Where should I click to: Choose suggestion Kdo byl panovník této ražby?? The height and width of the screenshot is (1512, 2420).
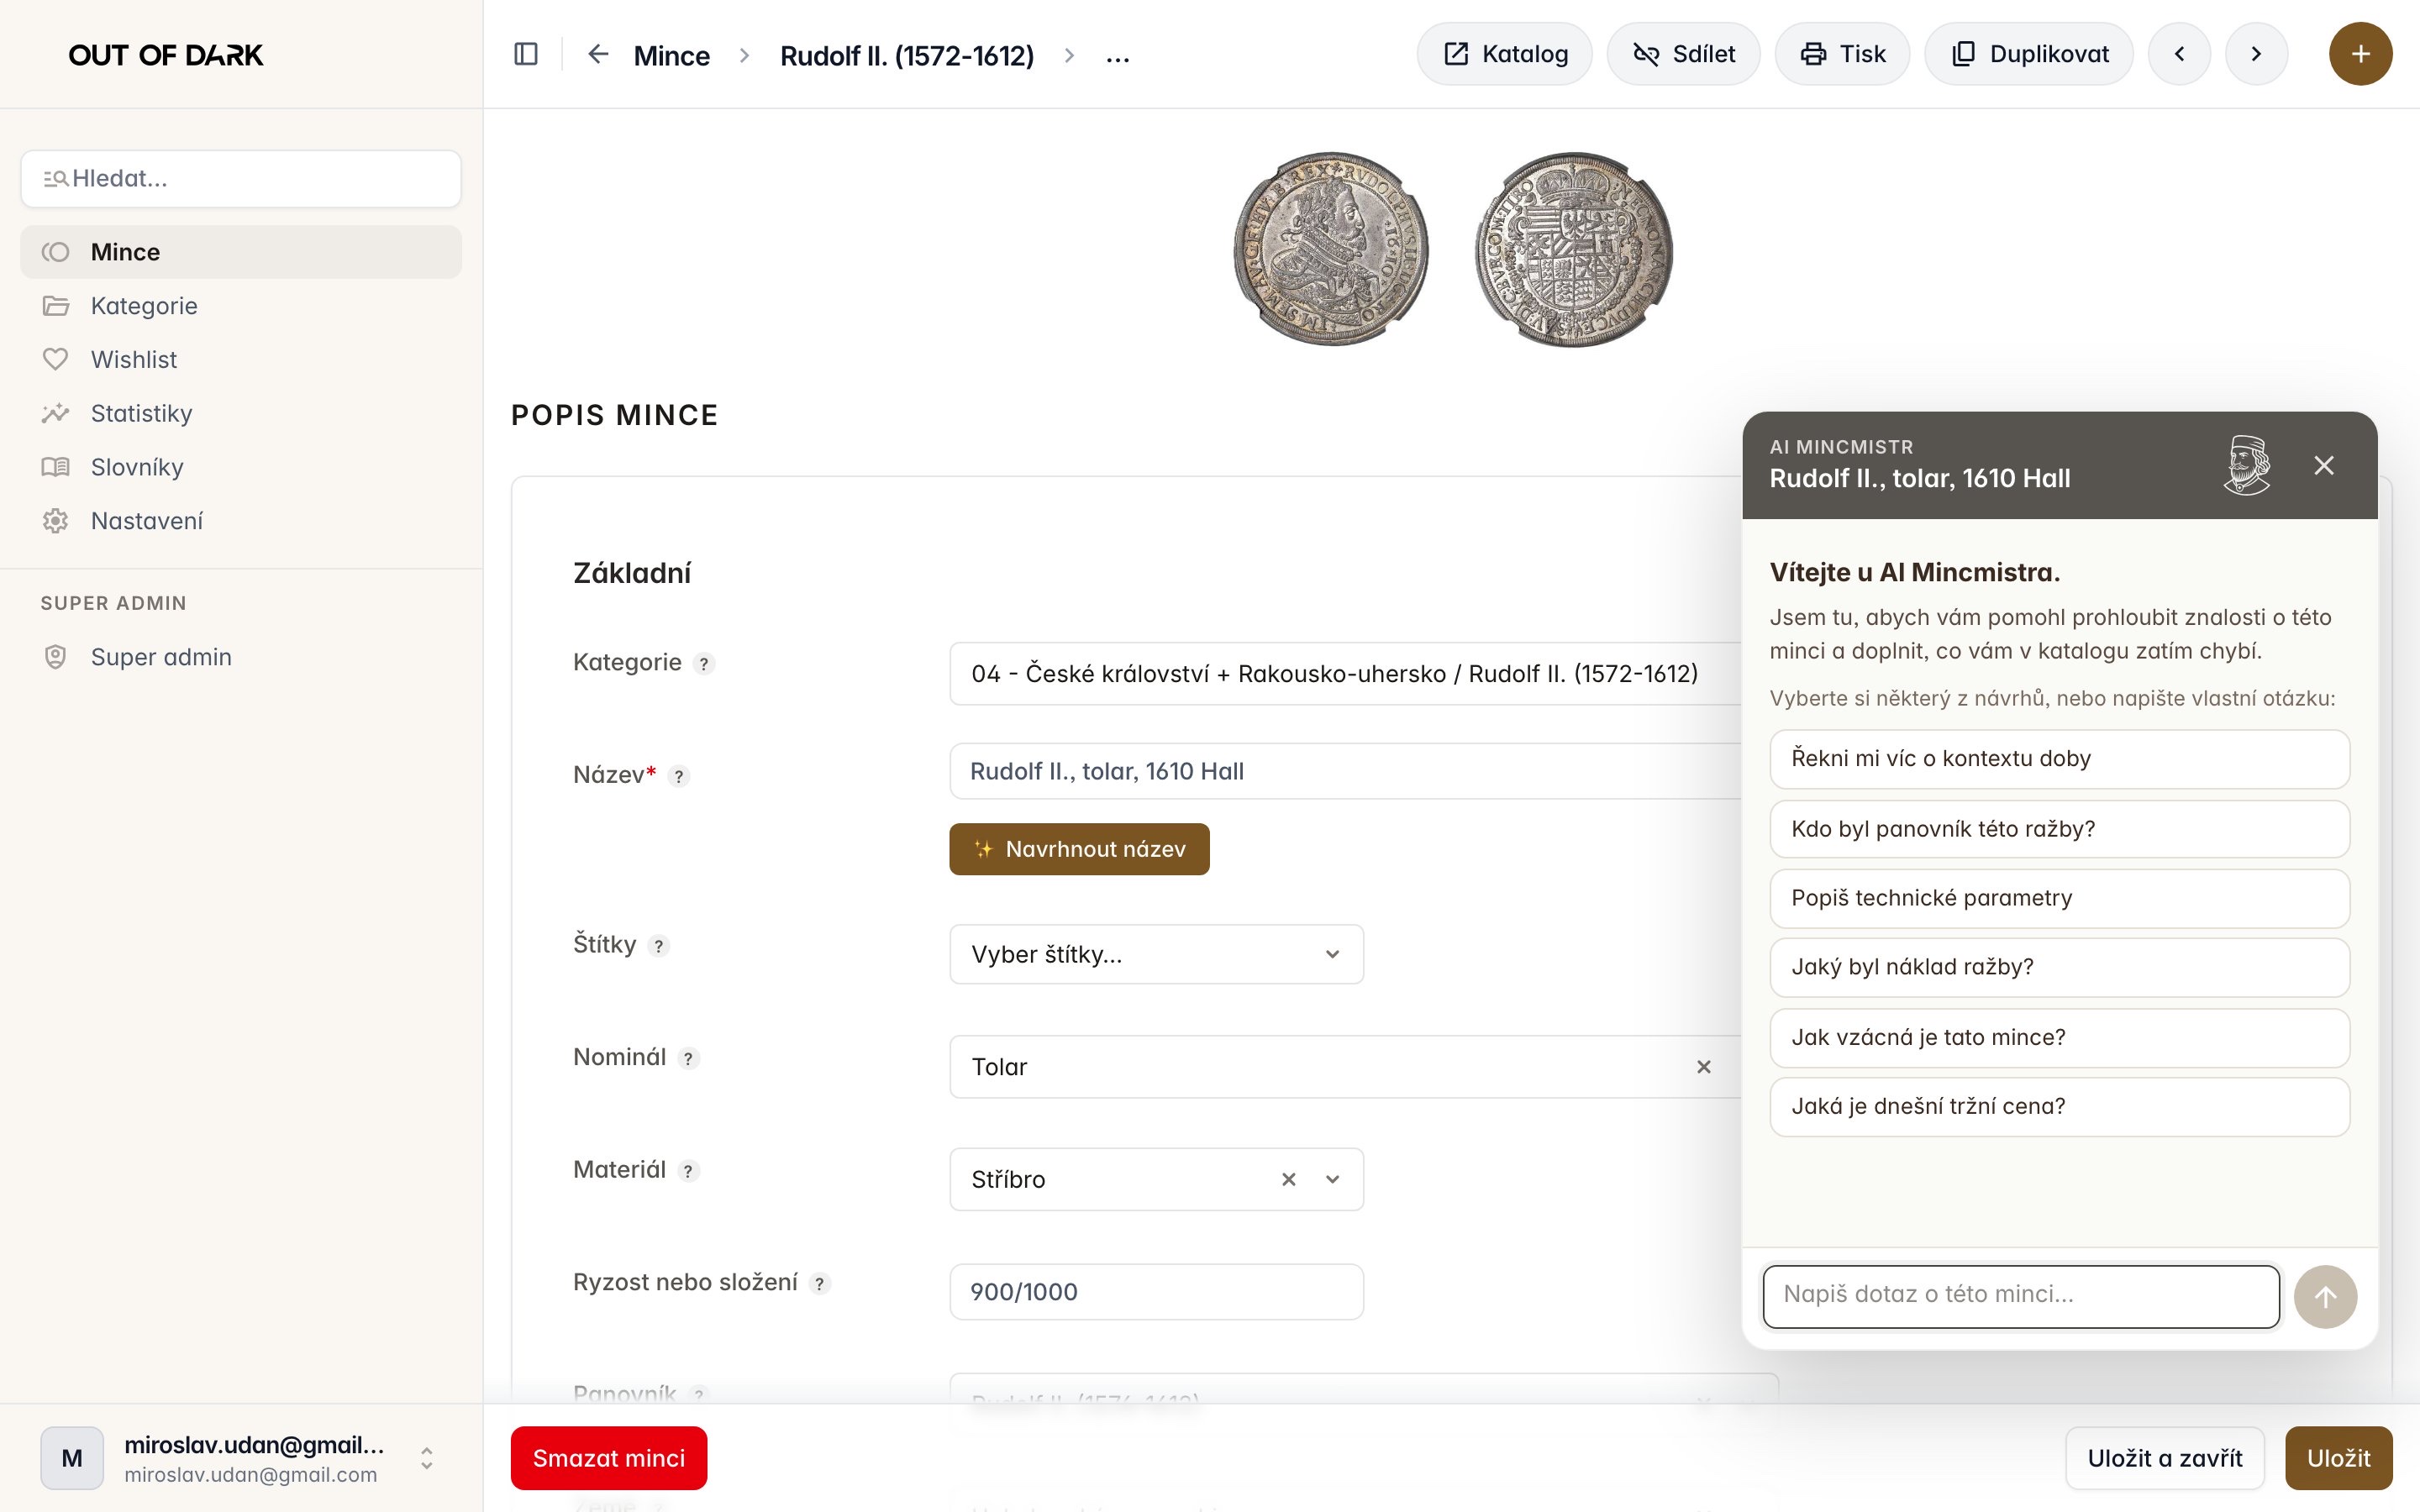pos(2059,829)
